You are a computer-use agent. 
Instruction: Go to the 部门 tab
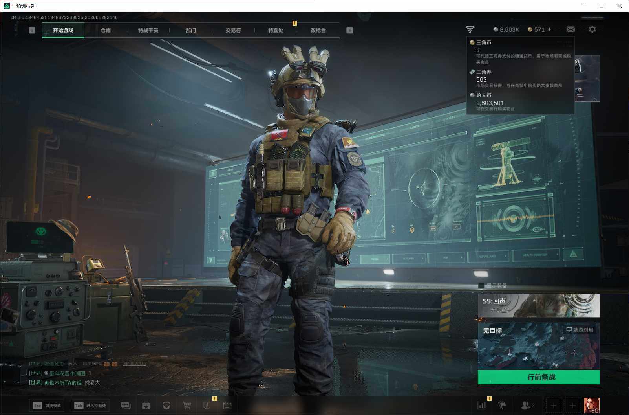click(x=191, y=30)
